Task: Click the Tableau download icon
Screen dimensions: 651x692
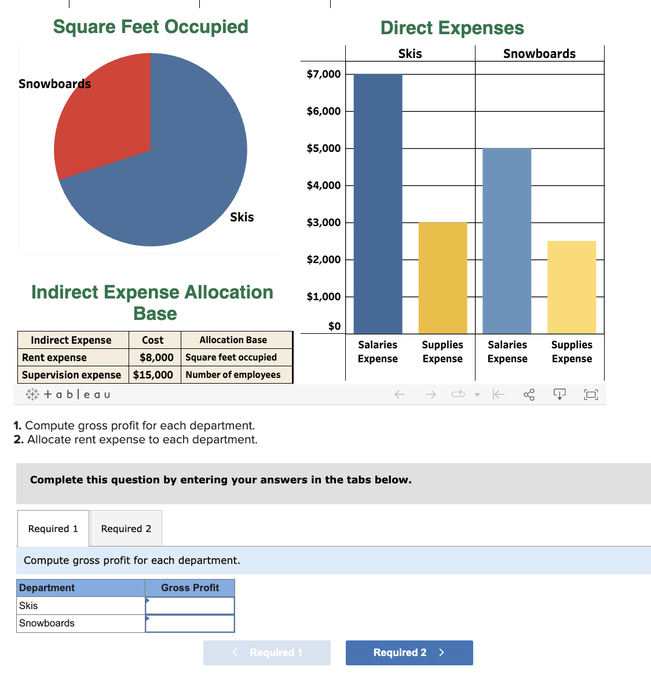Action: coord(559,394)
